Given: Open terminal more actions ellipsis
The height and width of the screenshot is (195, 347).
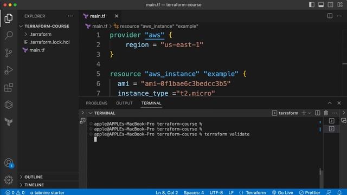Looking at the screenshot, I should (x=335, y=113).
